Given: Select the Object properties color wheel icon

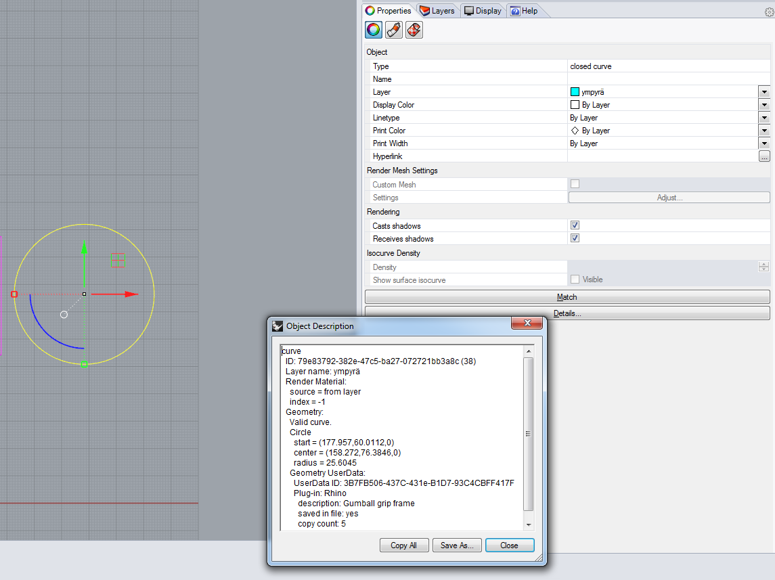Looking at the screenshot, I should tap(374, 30).
